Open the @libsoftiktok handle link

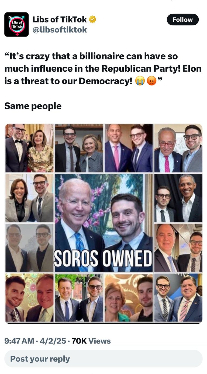click(60, 30)
